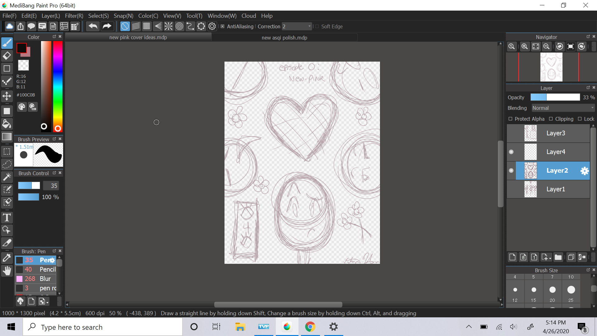
Task: Toggle the AntiAliasing checkbox
Action: pos(223,26)
